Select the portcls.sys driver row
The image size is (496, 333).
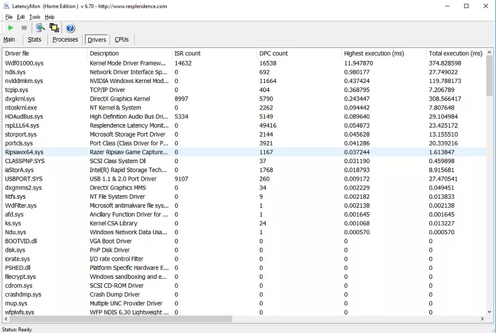click(x=244, y=143)
